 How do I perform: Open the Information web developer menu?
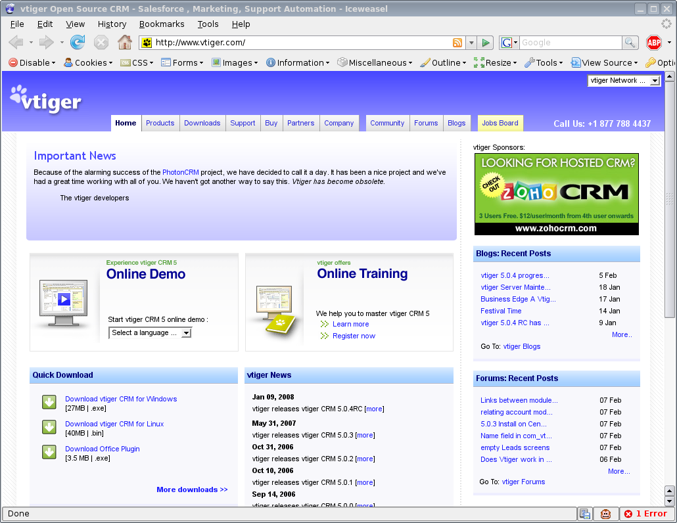point(298,63)
